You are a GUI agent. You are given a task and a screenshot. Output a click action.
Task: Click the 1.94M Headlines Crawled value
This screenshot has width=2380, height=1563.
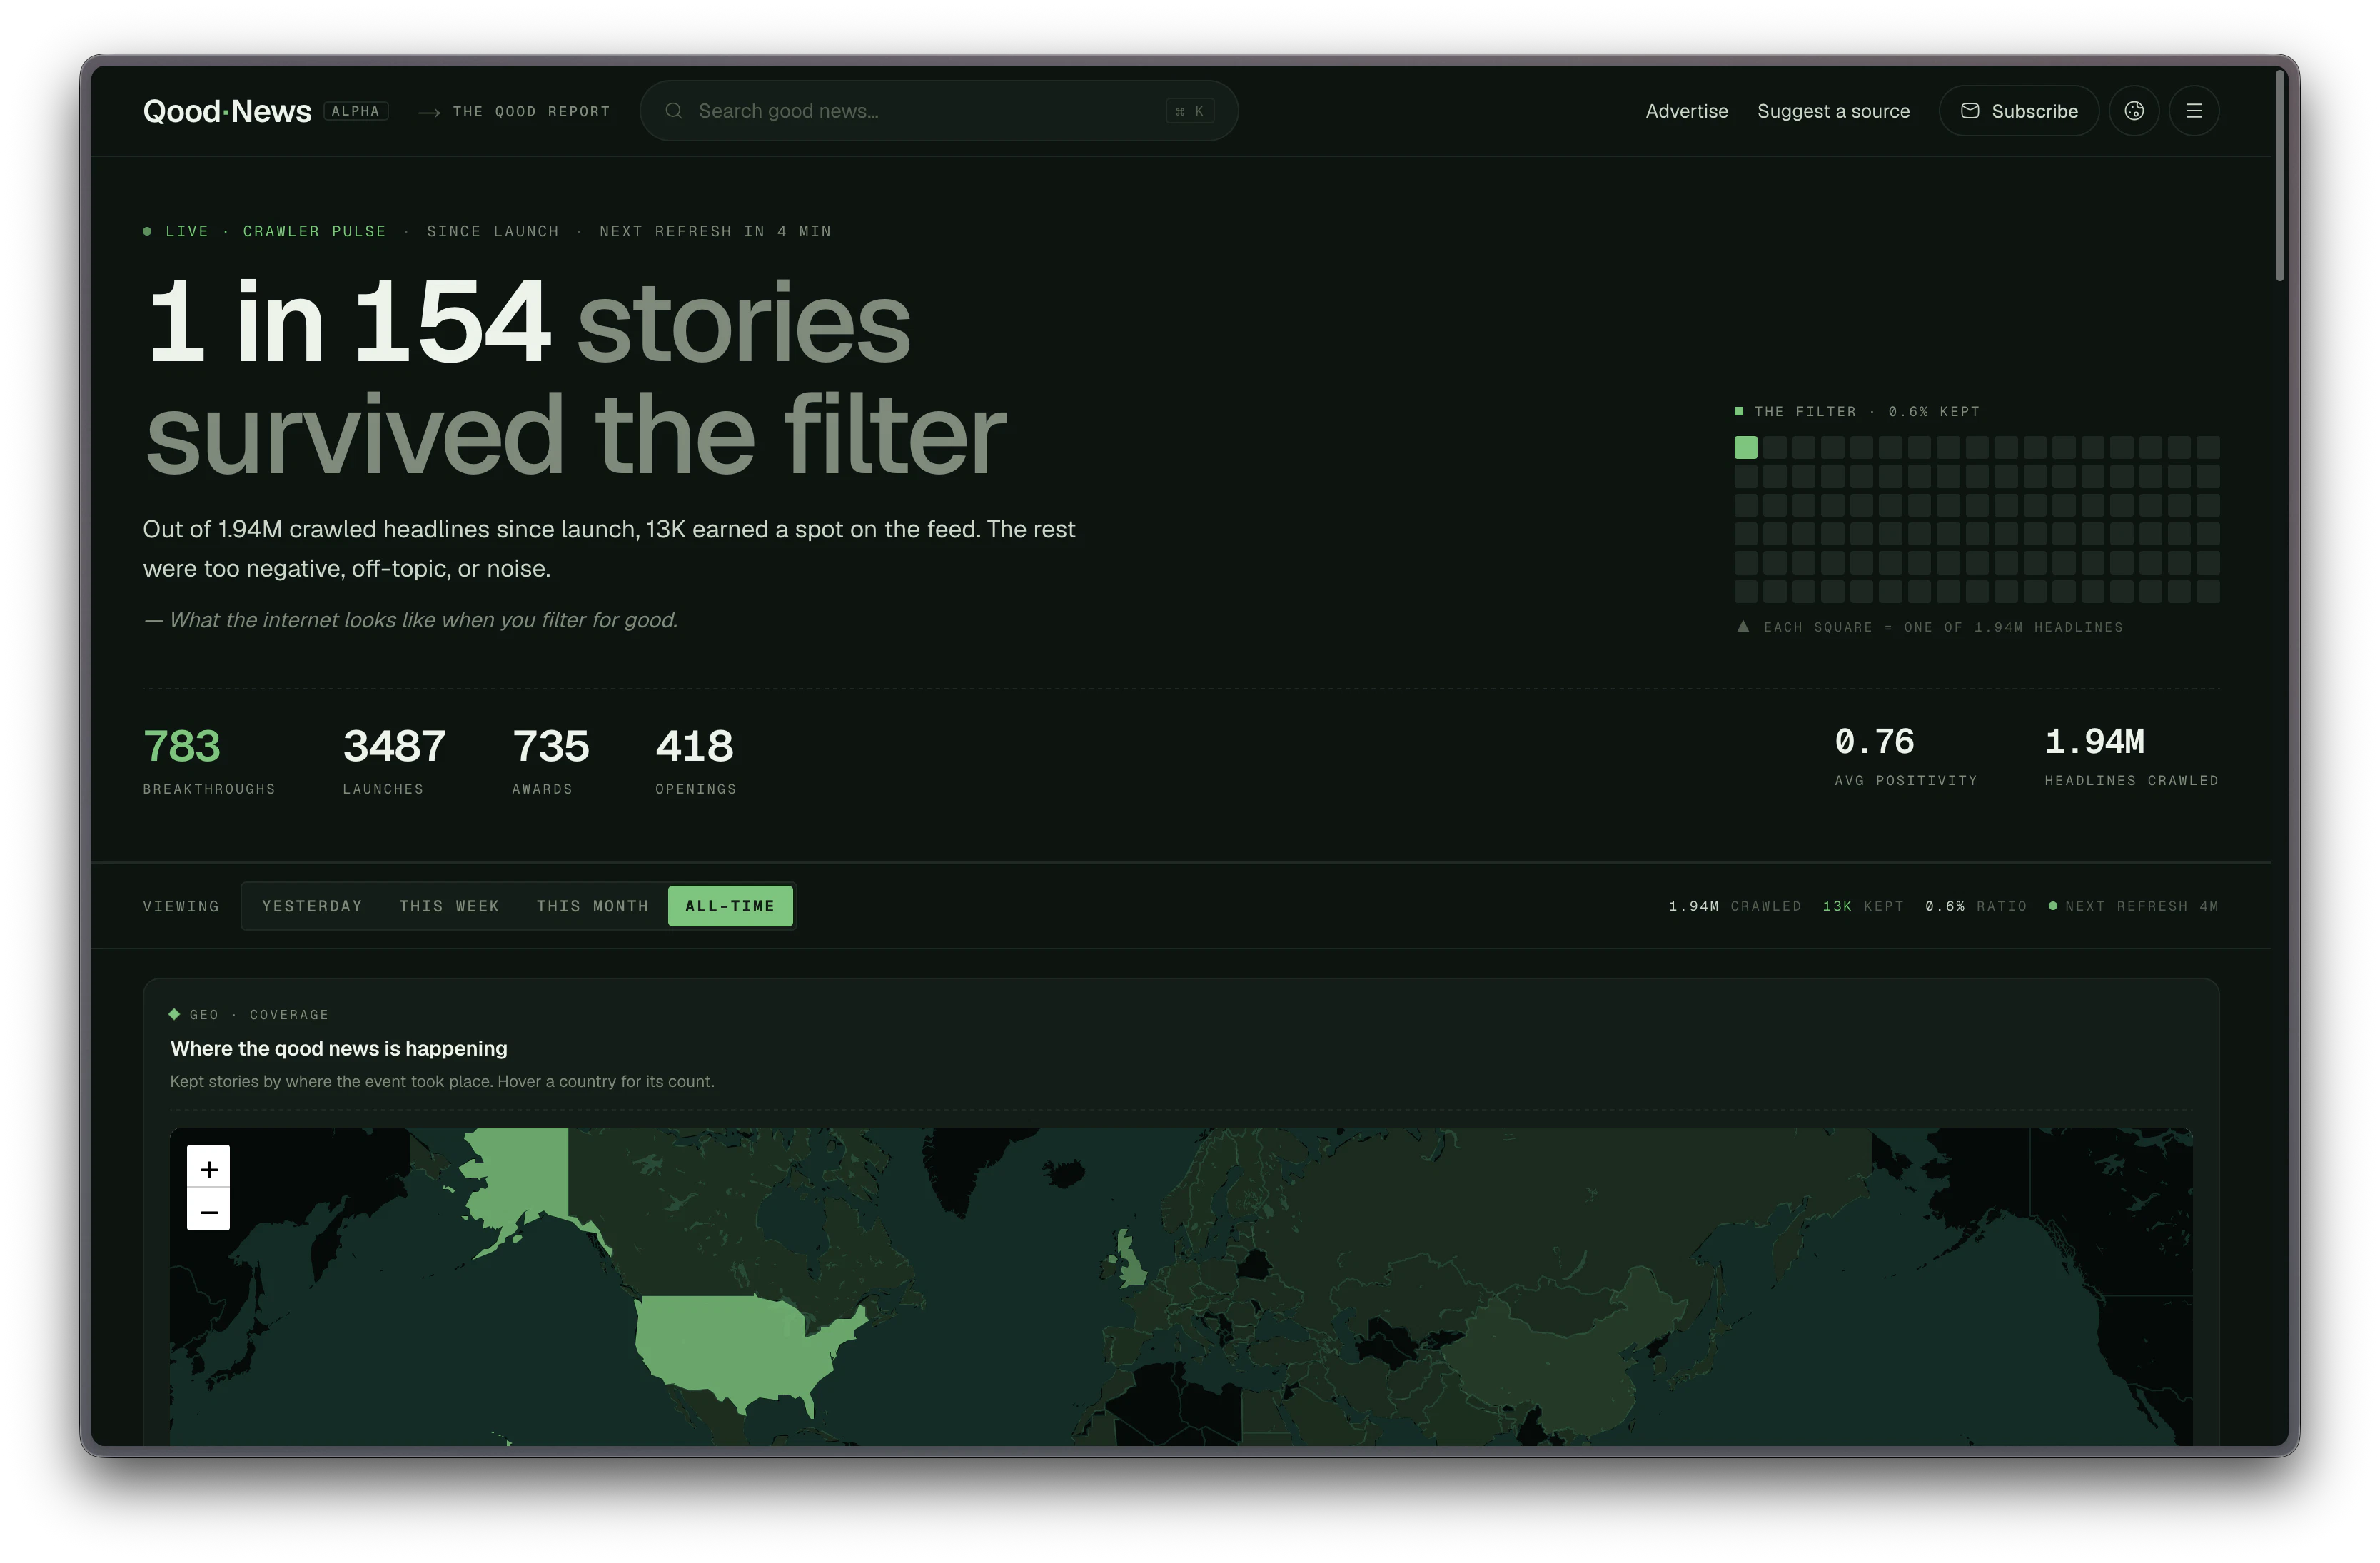click(2094, 742)
